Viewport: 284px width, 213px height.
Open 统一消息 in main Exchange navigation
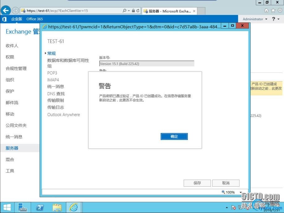[x=14, y=137]
